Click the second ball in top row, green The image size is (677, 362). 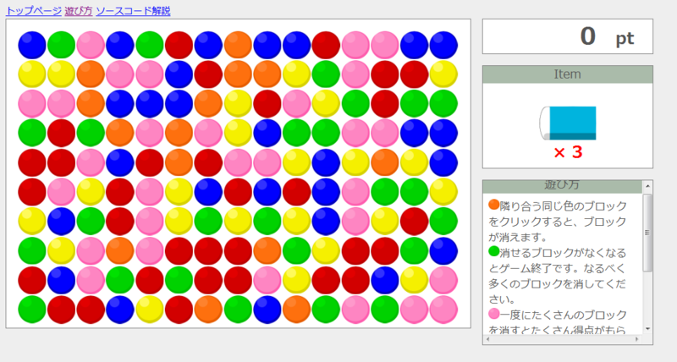(61, 45)
